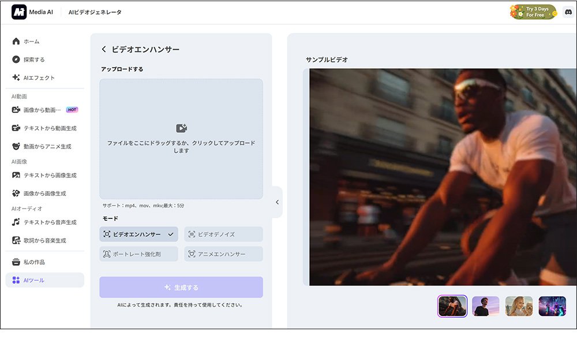Image resolution: width=577 pixels, height=346 pixels.
Task: Open the 動画からアニメ生成 tool
Action: (x=44, y=146)
